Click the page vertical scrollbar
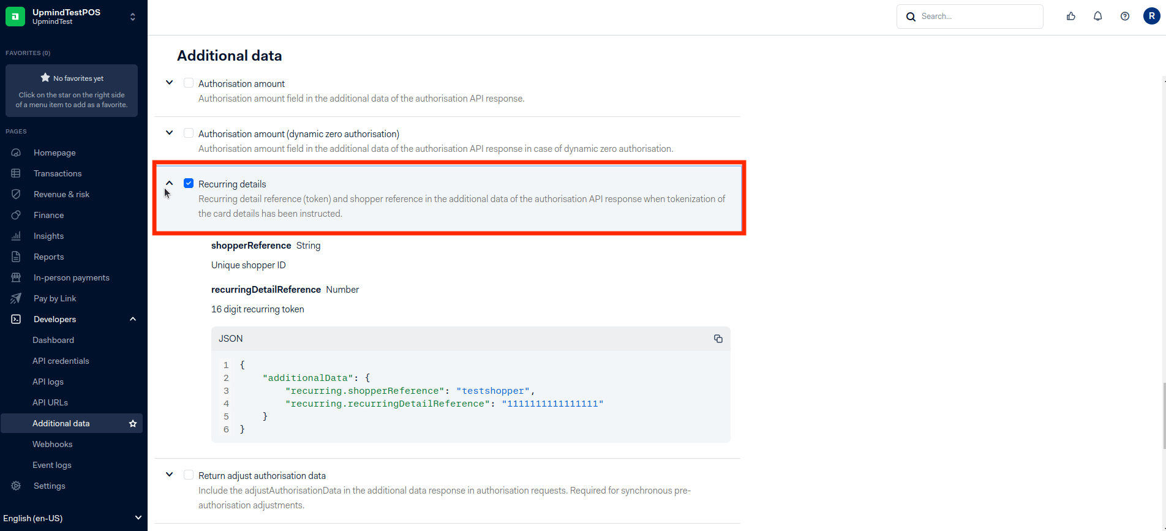This screenshot has height=531, width=1166. [1164, 415]
